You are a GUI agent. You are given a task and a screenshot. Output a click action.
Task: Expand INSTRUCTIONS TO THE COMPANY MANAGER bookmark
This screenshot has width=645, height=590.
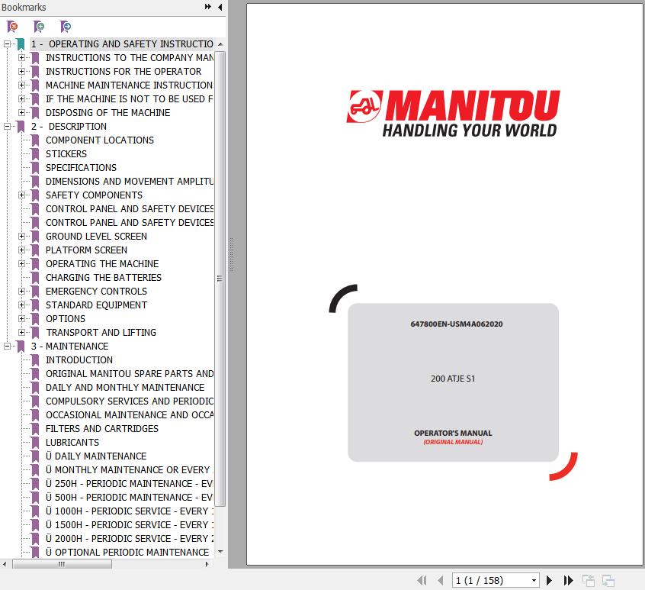click(22, 58)
